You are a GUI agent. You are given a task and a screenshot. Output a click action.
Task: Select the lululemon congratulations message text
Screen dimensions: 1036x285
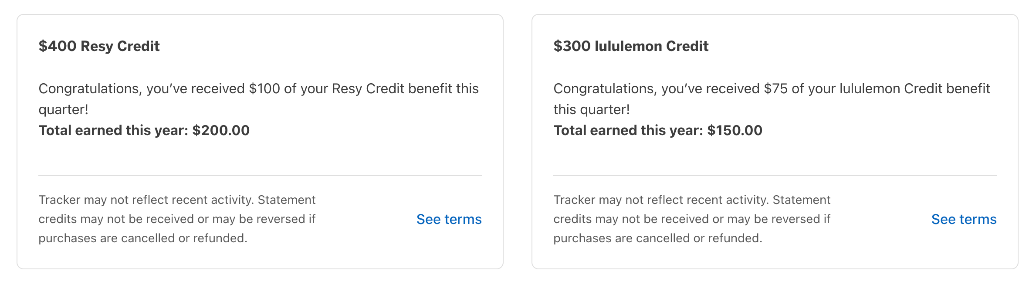771,98
